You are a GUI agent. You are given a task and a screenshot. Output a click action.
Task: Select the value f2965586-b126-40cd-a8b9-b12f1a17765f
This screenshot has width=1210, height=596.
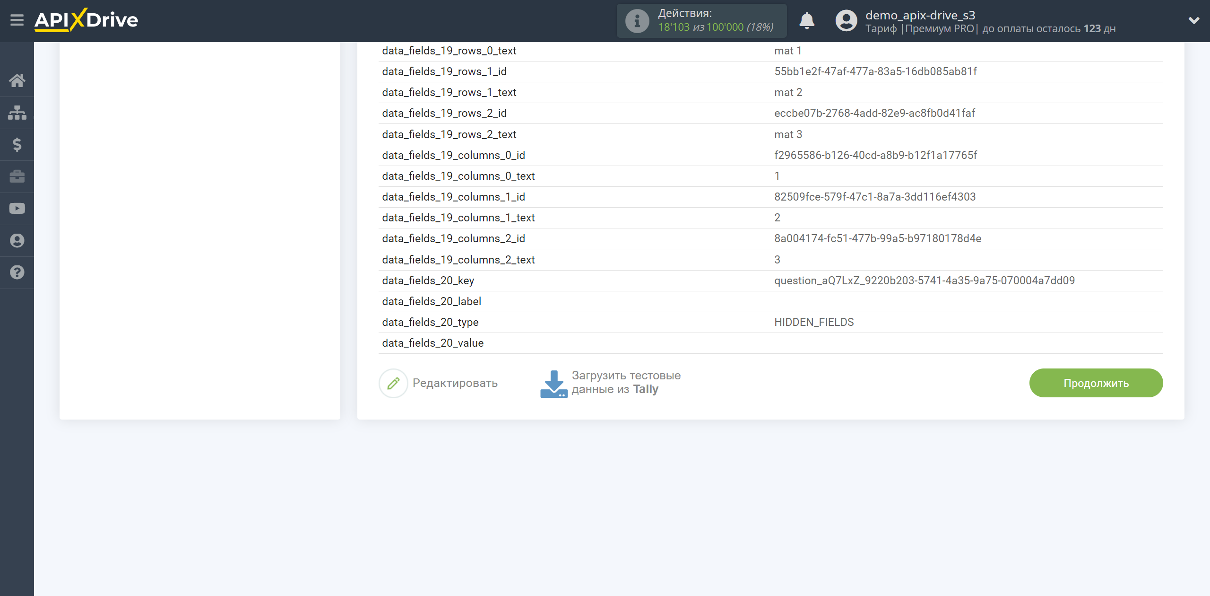[x=875, y=155]
